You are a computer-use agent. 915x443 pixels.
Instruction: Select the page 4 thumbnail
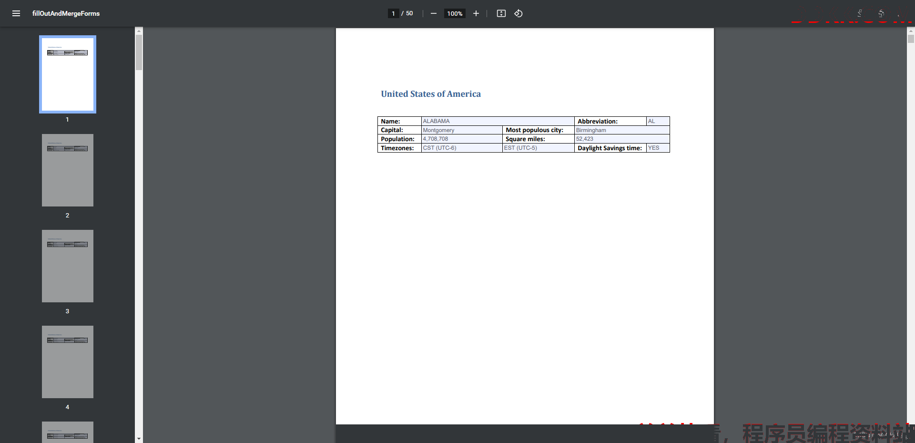68,362
